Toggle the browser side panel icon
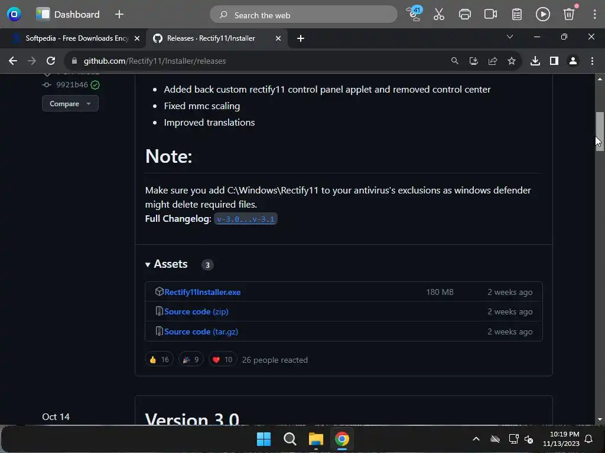 (554, 61)
